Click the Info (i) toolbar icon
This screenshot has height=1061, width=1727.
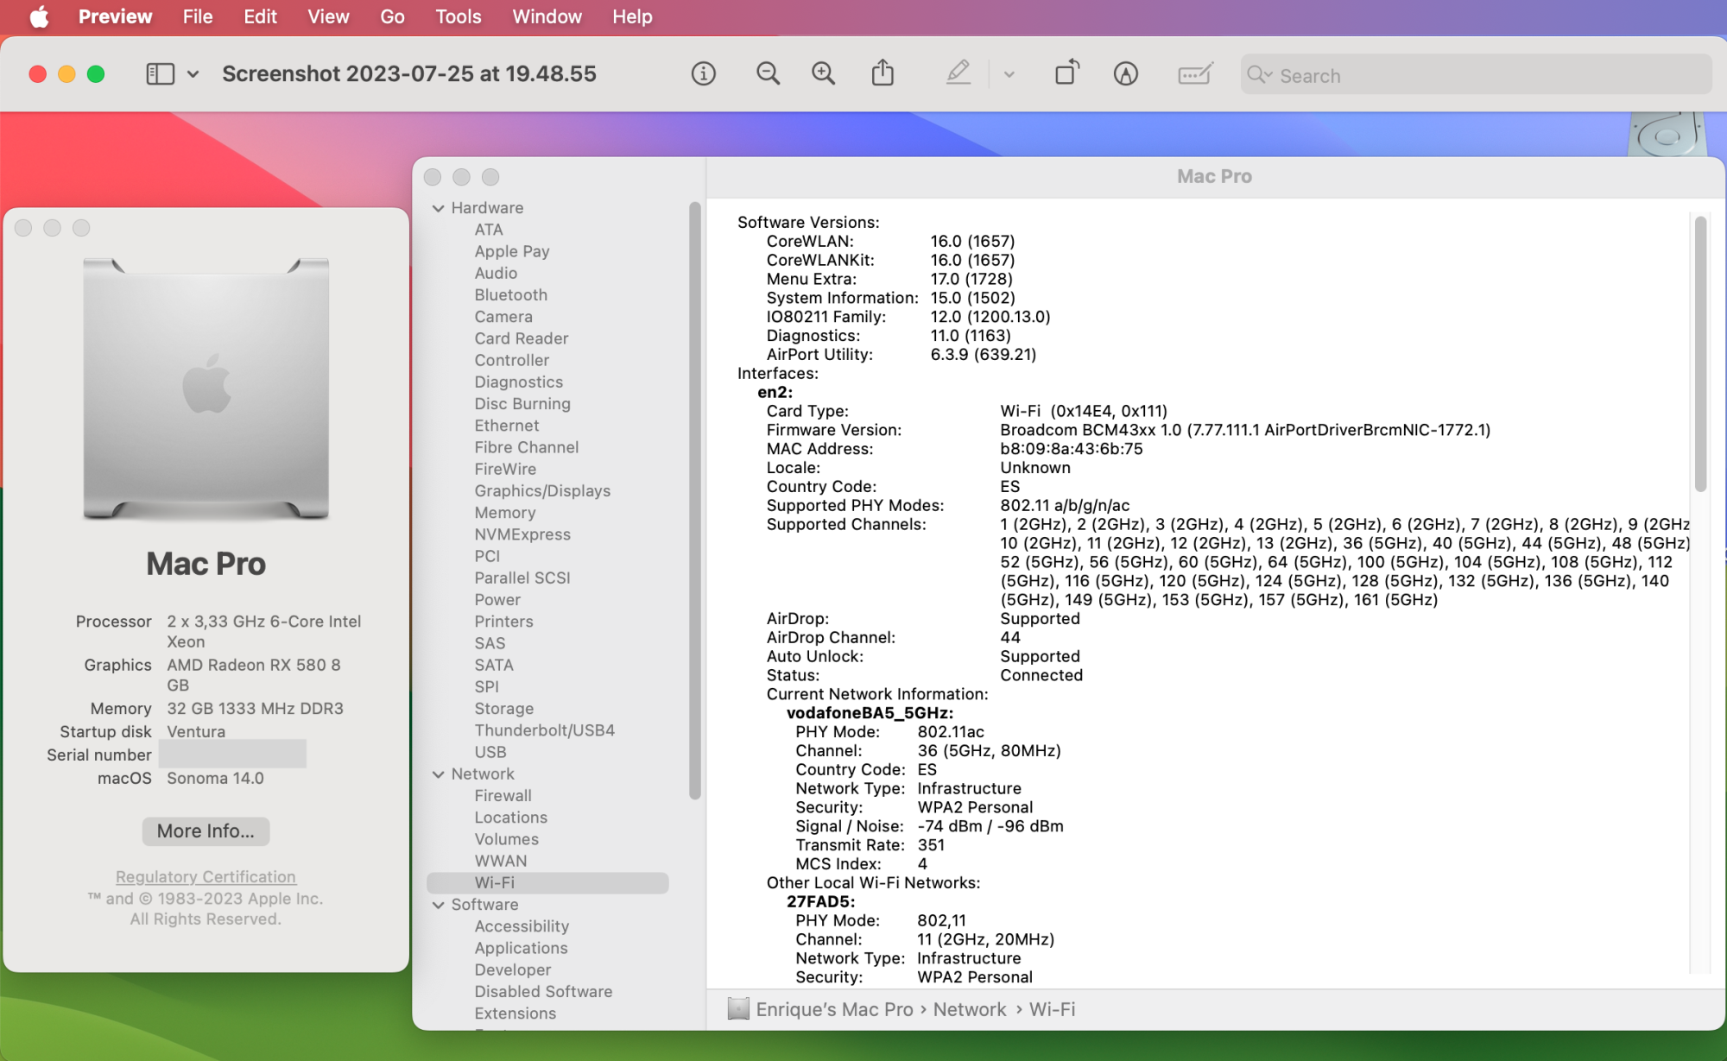coord(705,75)
